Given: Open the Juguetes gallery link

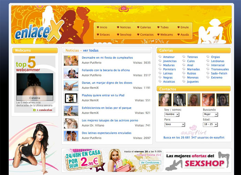Looking at the screenshot, I should coord(193,82).
